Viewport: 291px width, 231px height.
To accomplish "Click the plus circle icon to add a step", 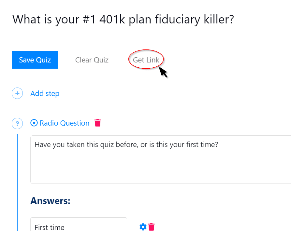I will click(x=17, y=93).
